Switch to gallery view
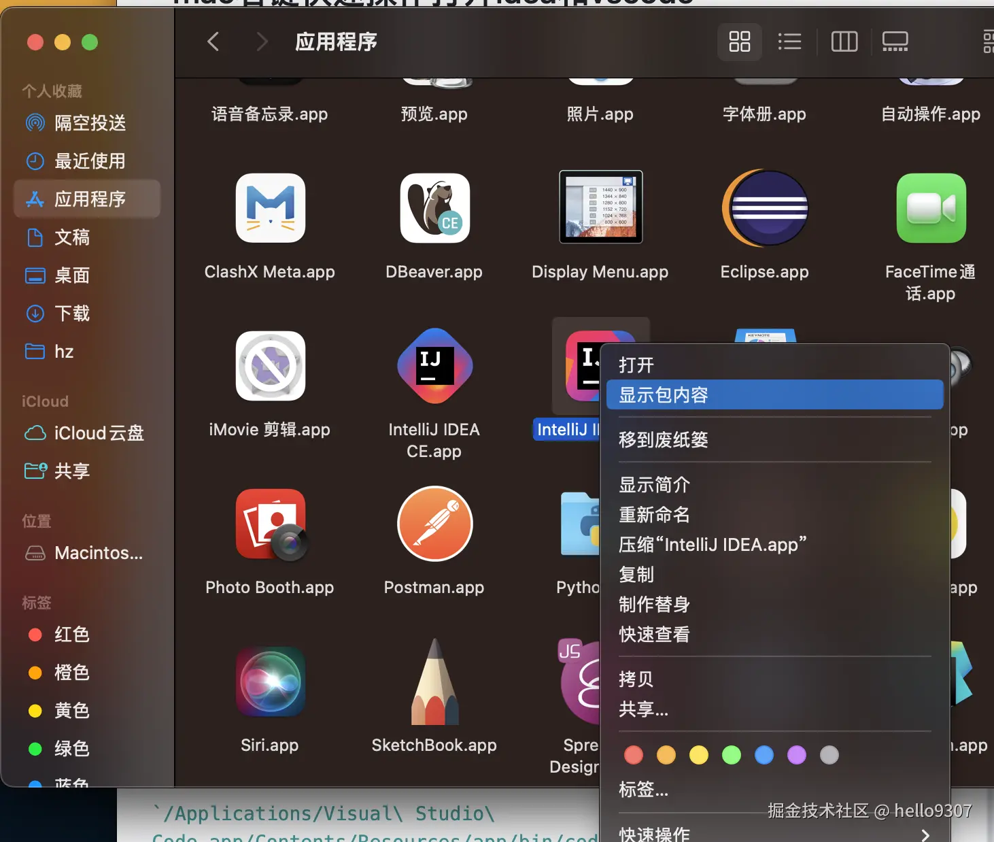 point(895,41)
